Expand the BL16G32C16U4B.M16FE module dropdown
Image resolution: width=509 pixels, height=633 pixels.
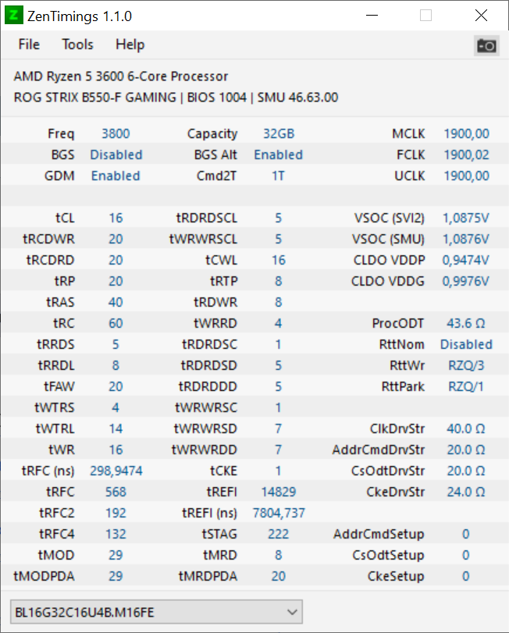293,612
